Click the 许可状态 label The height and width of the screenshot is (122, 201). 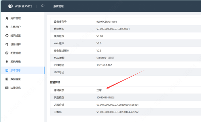pyautogui.click(x=59, y=90)
